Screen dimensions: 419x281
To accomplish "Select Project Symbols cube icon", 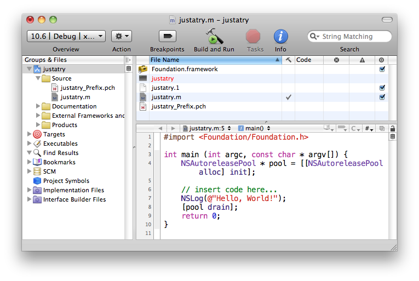I will pos(37,181).
